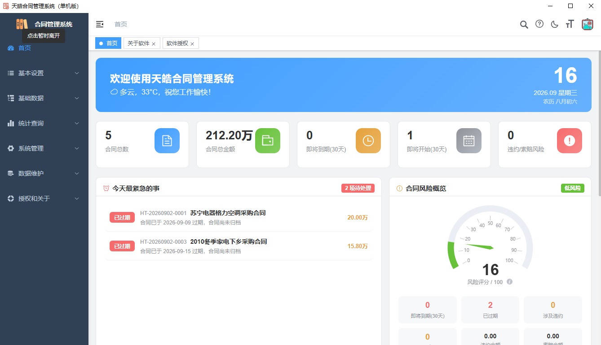Open the font size settings icon
The image size is (601, 345).
pos(570,24)
